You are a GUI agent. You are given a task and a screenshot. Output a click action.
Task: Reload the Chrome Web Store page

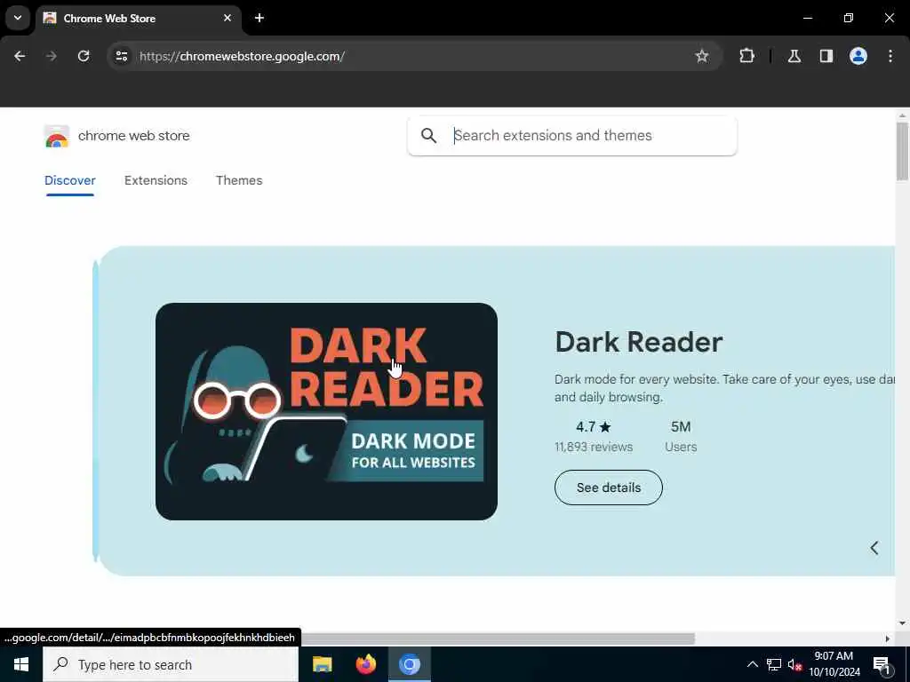tap(84, 56)
